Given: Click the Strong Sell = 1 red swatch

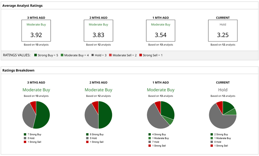Looking at the screenshot, I should tap(141, 55).
